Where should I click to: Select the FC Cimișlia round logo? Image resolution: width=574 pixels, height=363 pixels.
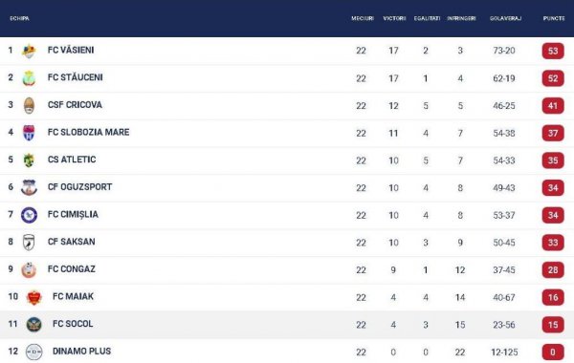coord(29,215)
